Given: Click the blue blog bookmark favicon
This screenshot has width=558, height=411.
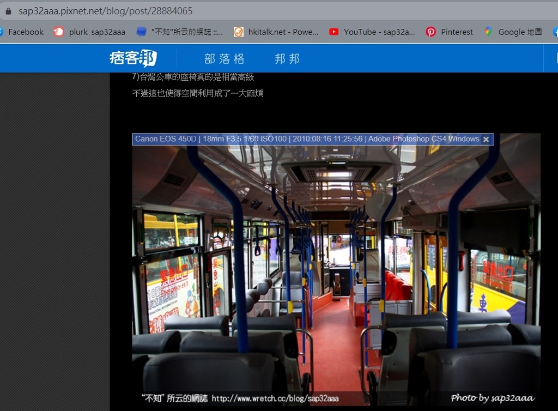Looking at the screenshot, I should [x=141, y=32].
